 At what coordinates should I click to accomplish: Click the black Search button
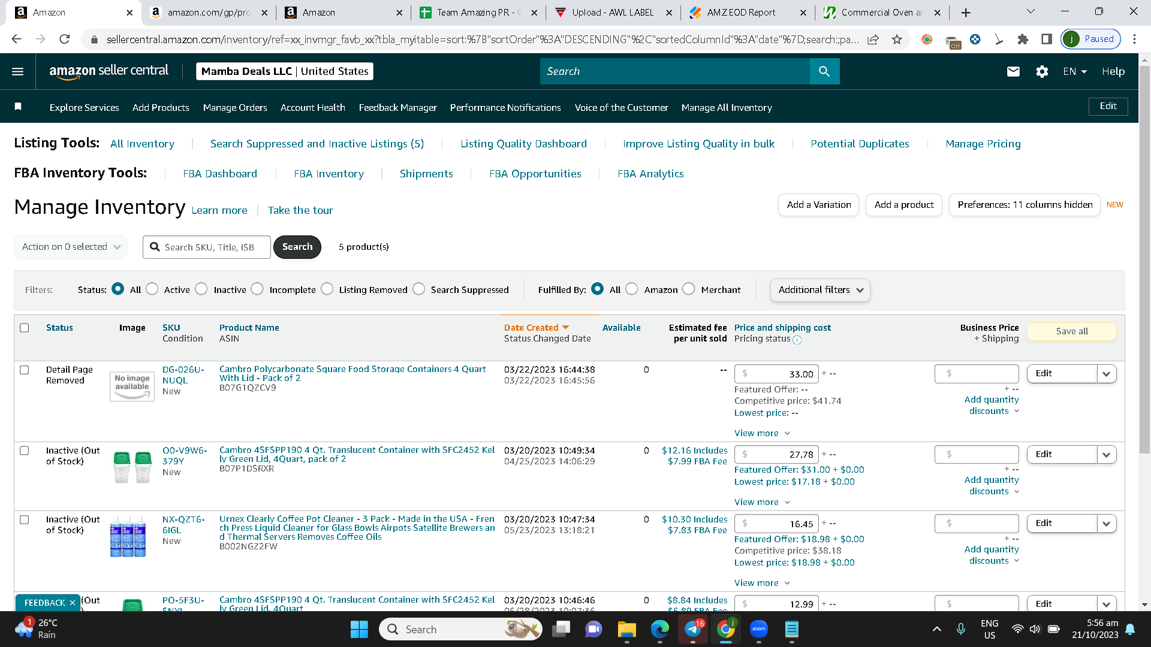[297, 247]
